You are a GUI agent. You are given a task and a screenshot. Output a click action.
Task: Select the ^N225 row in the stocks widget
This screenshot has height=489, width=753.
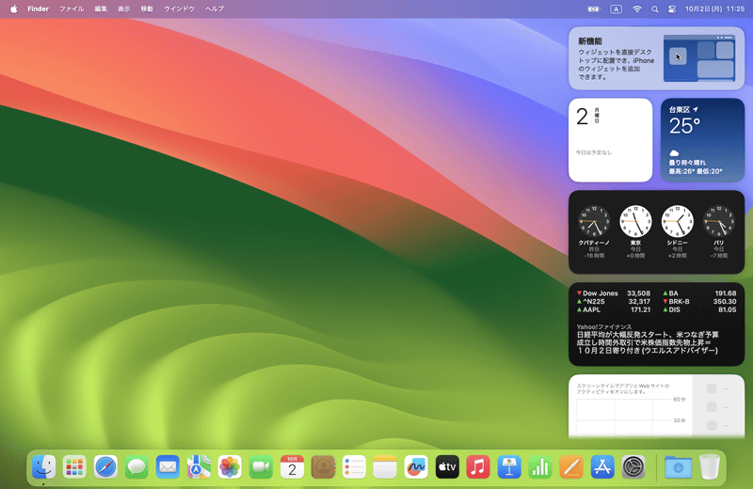614,301
